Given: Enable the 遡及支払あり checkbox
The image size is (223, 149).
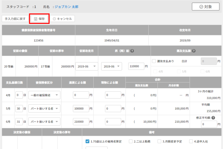Looking at the screenshot, I should [x=154, y=61].
